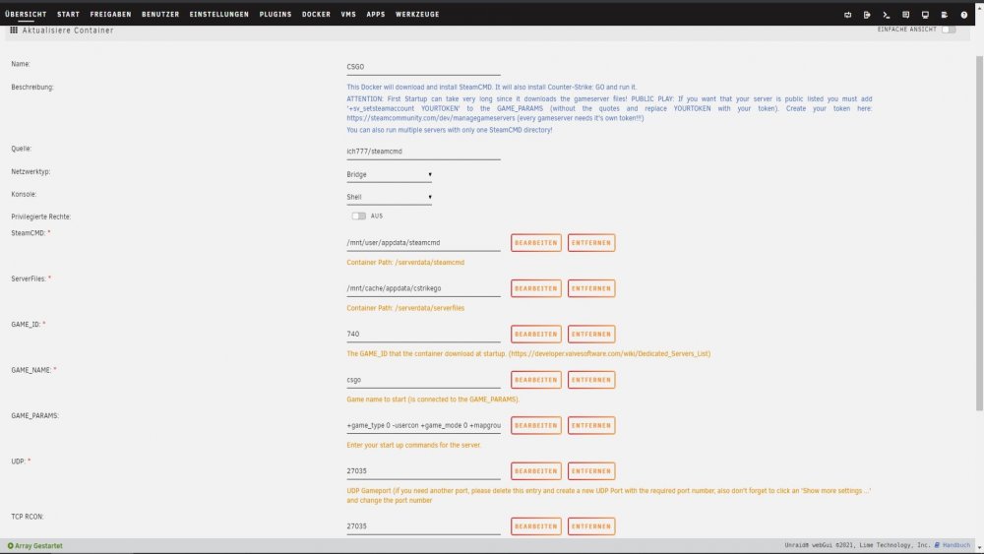Click Container Path /serverdata/steamcmd text
Screen dimensions: 984x554
[x=405, y=263]
